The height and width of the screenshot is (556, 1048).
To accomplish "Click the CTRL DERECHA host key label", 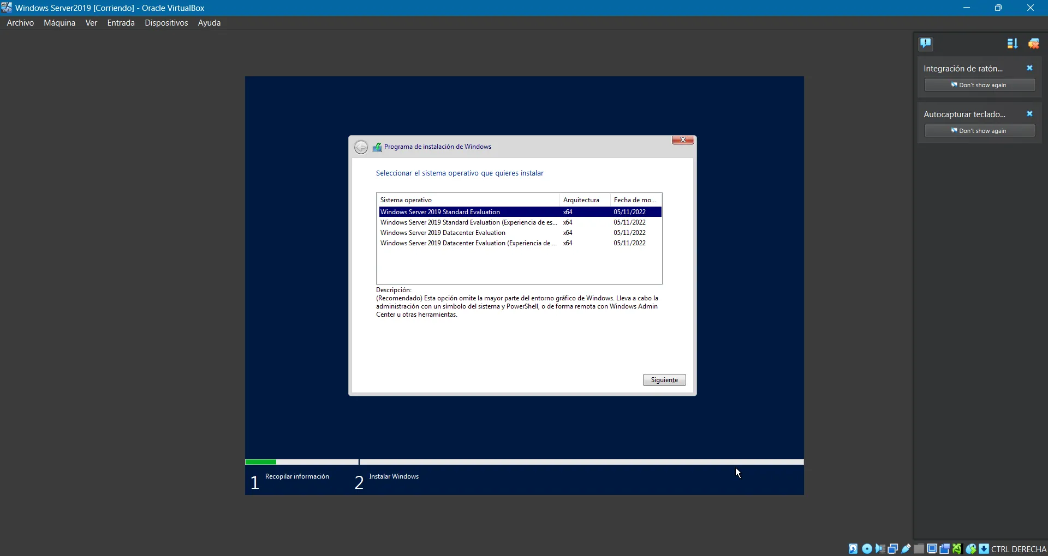I will 1019,549.
